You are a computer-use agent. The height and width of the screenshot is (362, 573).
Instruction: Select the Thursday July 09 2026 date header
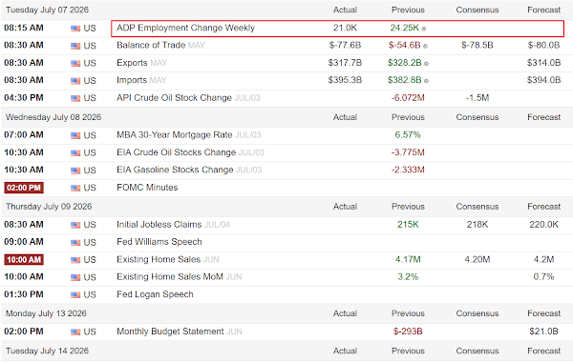49,207
